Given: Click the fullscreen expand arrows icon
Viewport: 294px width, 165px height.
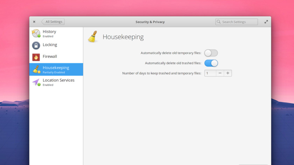Looking at the screenshot, I should pyautogui.click(x=266, y=22).
